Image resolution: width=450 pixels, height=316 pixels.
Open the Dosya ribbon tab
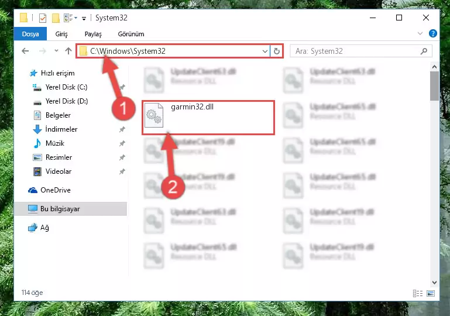coord(30,34)
